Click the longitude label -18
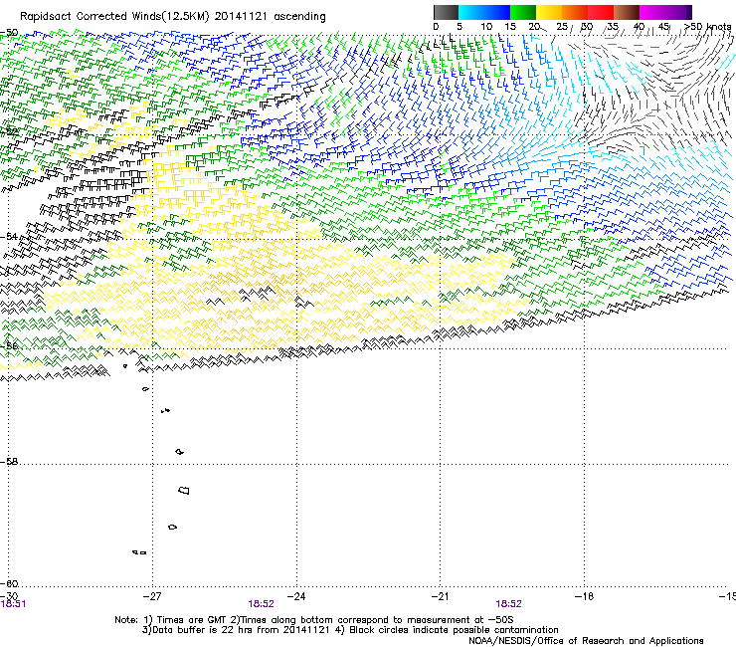Viewport: 736px width, 647px height. (584, 596)
